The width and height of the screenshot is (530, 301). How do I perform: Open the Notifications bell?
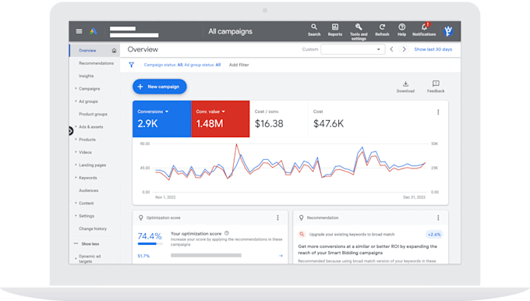424,30
